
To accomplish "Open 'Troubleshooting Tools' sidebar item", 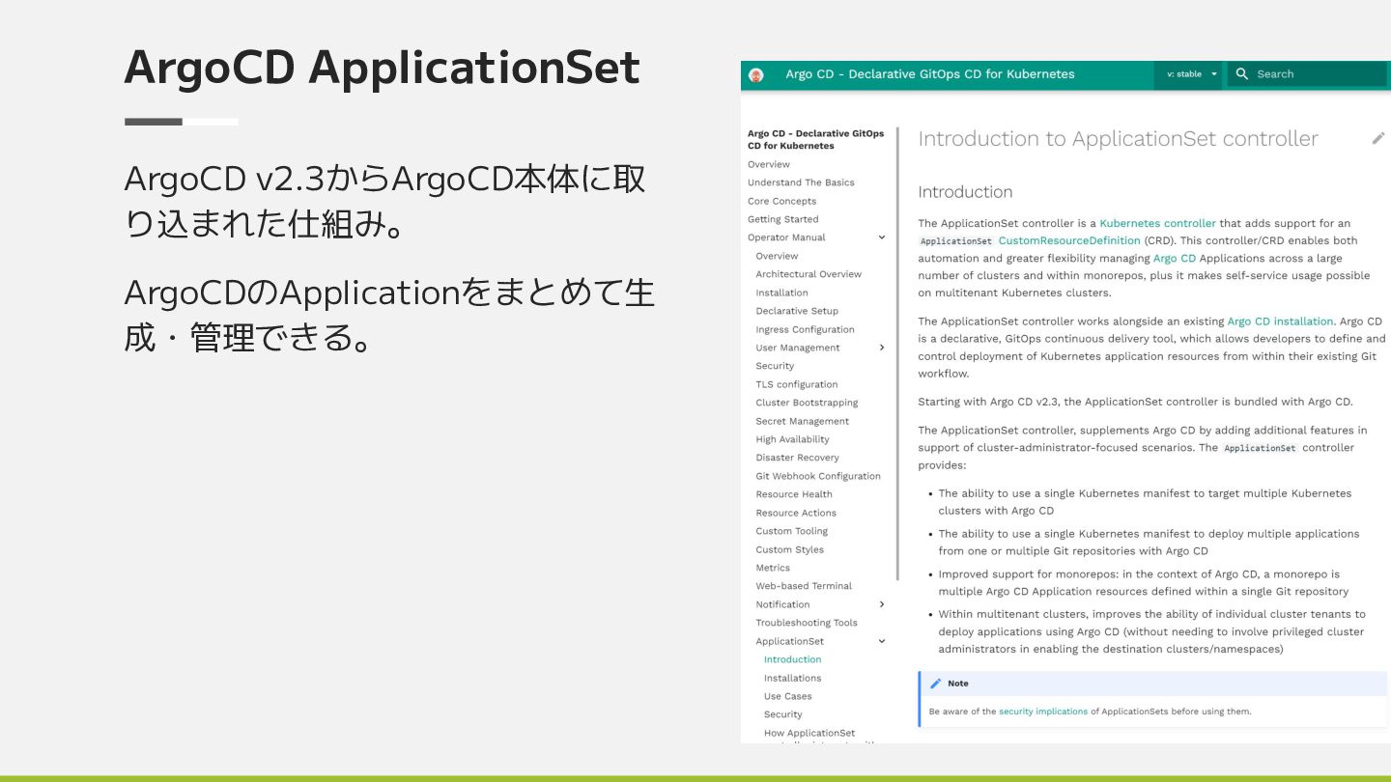I will click(x=807, y=623).
